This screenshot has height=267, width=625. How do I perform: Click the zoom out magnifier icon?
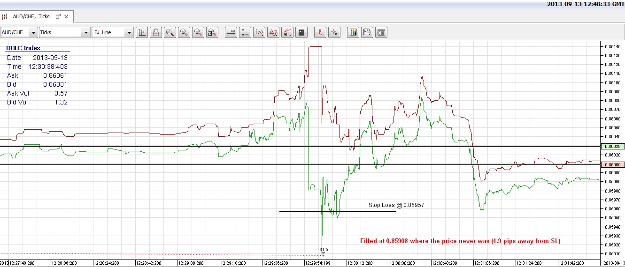click(198, 32)
